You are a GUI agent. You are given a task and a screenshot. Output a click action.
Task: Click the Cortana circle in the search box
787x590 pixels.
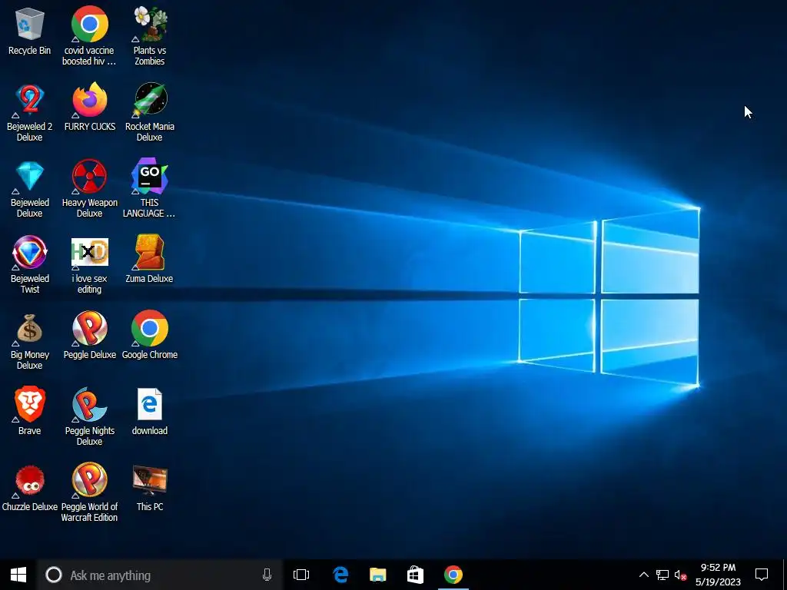(x=54, y=575)
